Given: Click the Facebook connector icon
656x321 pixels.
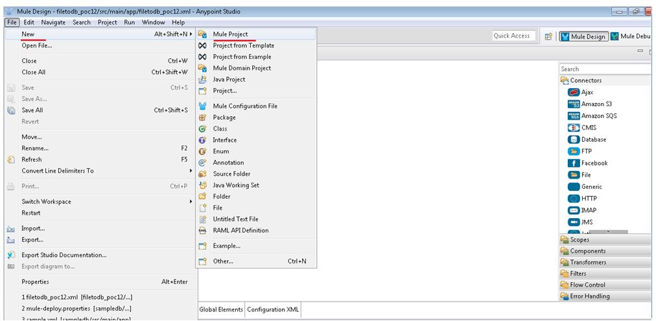Looking at the screenshot, I should [x=574, y=163].
